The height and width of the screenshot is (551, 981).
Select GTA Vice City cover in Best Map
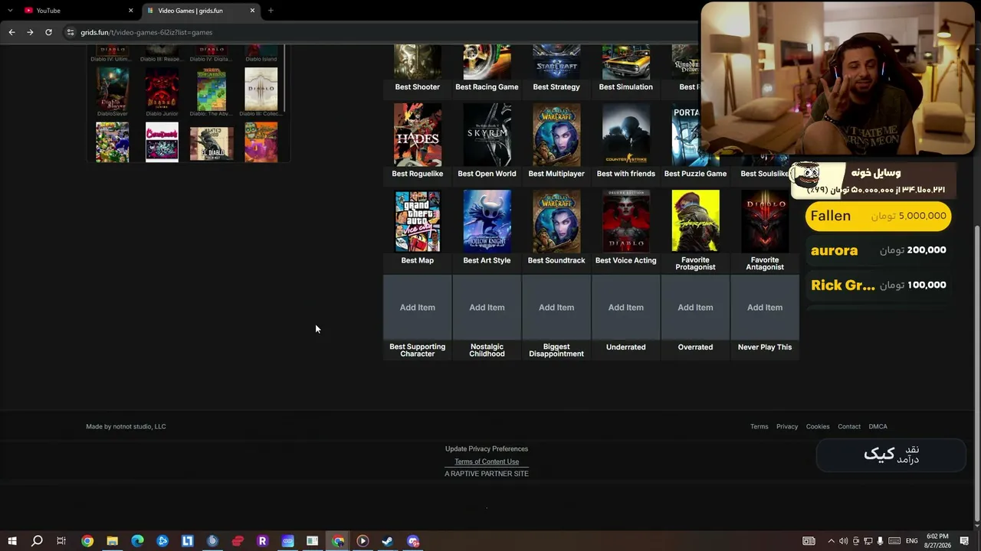point(418,221)
